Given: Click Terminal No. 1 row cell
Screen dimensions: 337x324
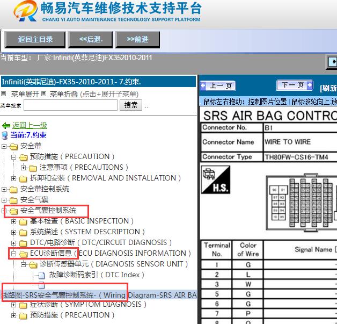Looking at the screenshot, I should point(217,264).
